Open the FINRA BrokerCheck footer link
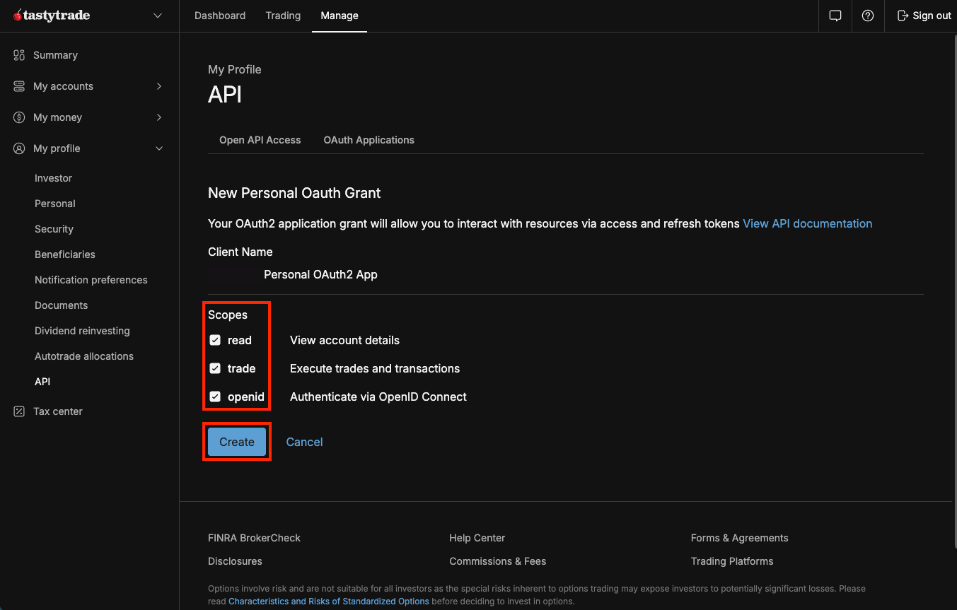 [255, 538]
